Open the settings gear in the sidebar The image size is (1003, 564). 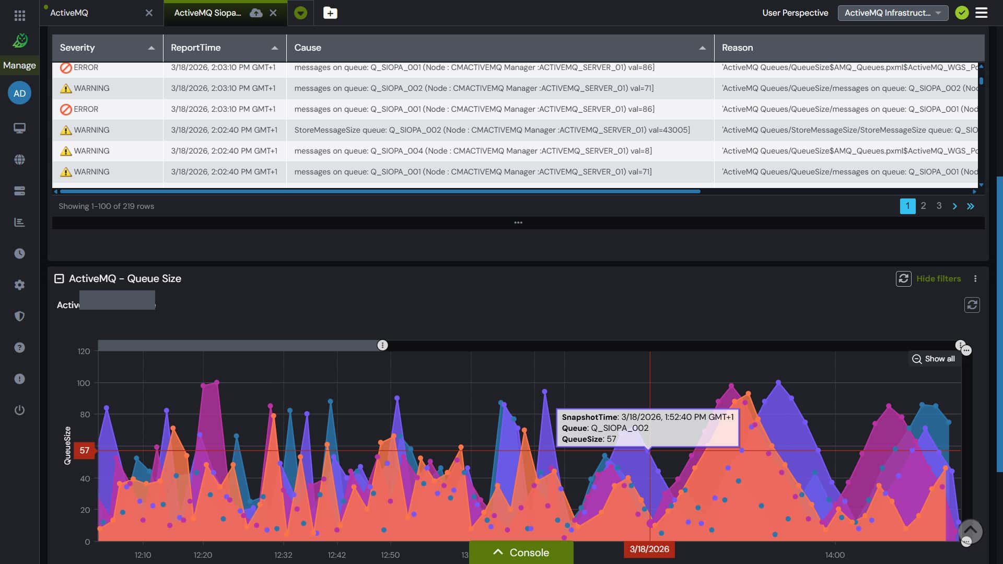click(x=20, y=285)
